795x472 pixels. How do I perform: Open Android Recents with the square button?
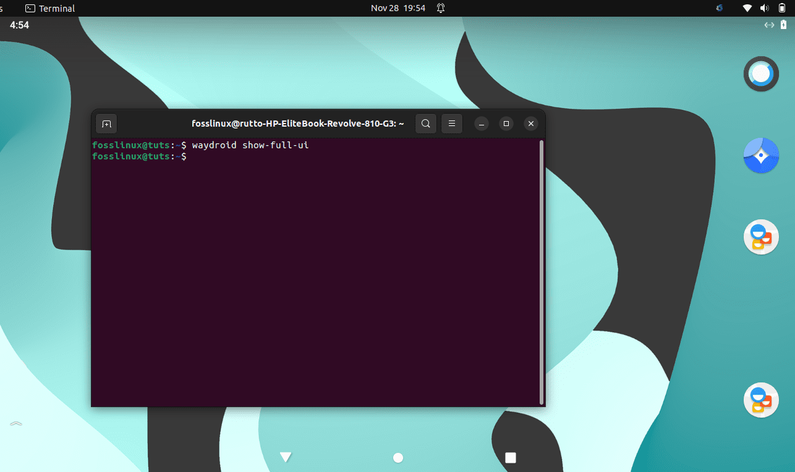tap(510, 457)
